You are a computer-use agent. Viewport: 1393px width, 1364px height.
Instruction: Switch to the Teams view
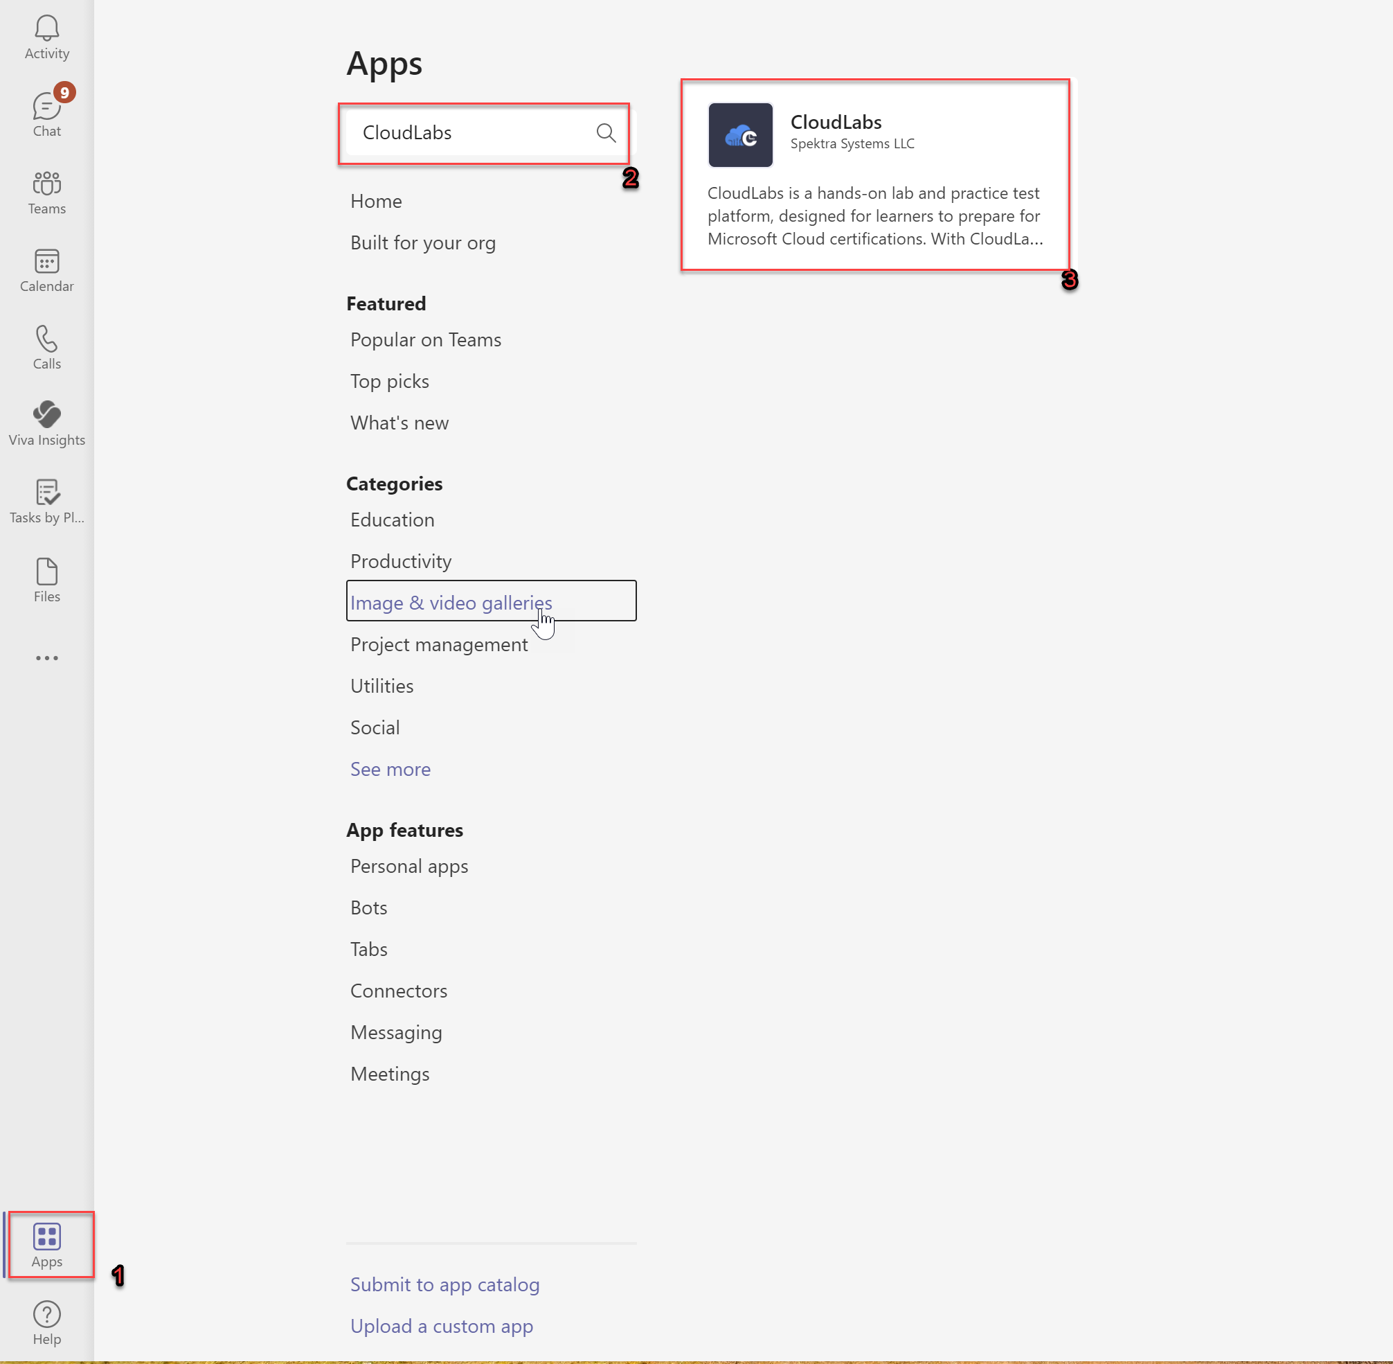point(46,192)
